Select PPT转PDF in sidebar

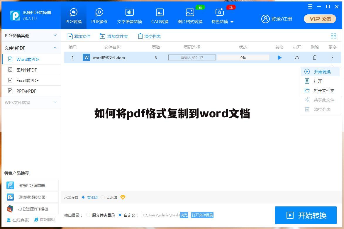[31, 91]
